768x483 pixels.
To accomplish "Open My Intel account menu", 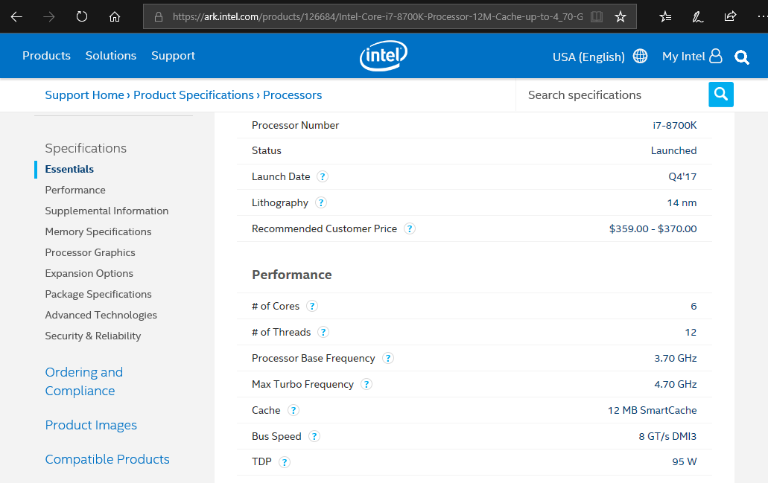I will click(692, 57).
